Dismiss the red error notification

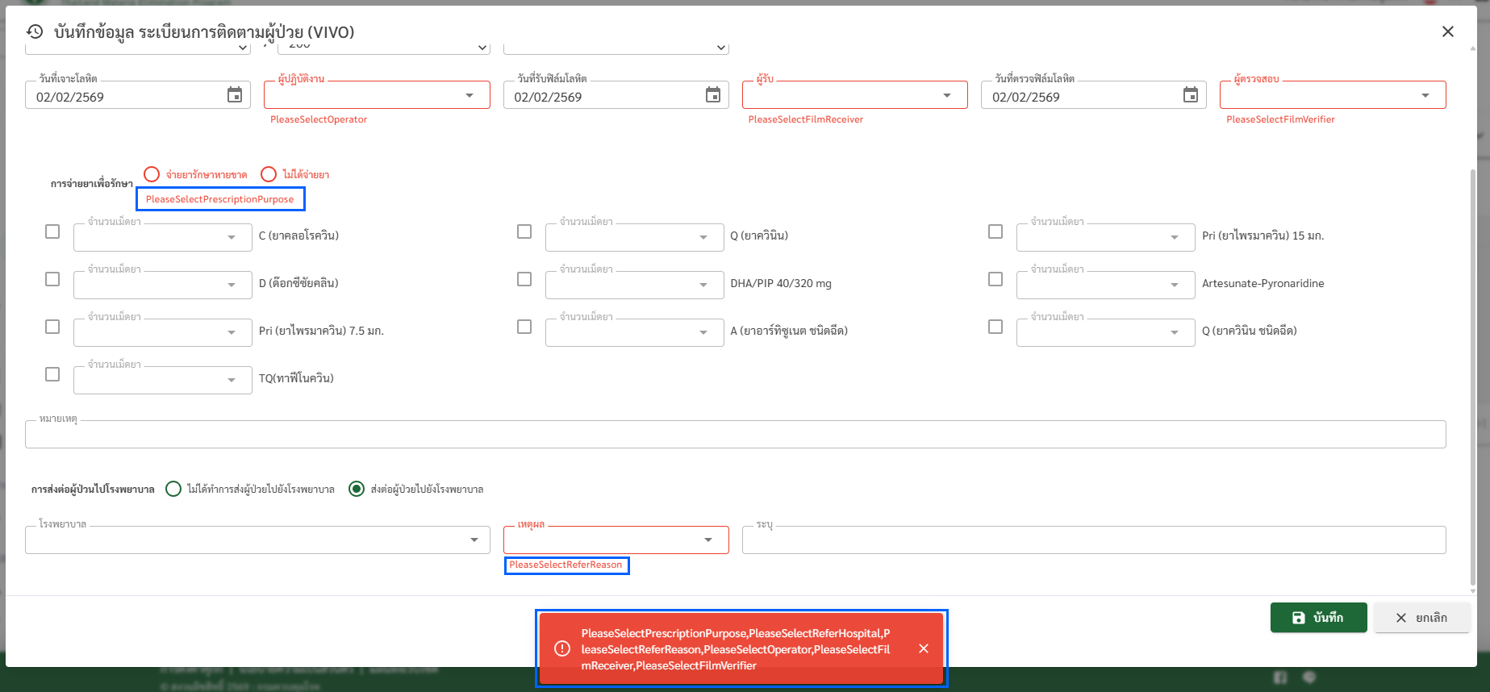click(x=923, y=648)
